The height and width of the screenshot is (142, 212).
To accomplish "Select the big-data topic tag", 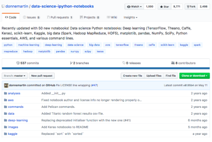I will point(94,45).
